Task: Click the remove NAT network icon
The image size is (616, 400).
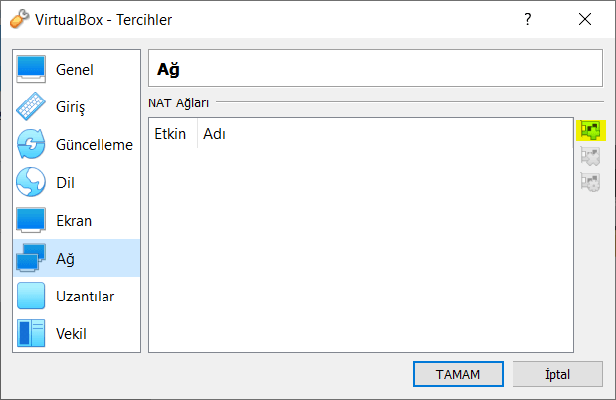Action: click(591, 156)
